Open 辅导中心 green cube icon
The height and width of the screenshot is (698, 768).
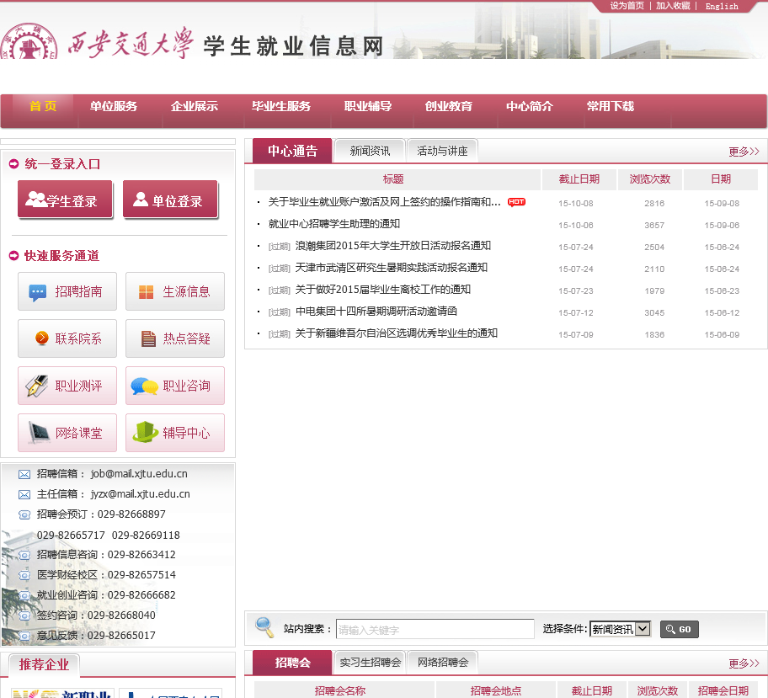[x=146, y=432]
